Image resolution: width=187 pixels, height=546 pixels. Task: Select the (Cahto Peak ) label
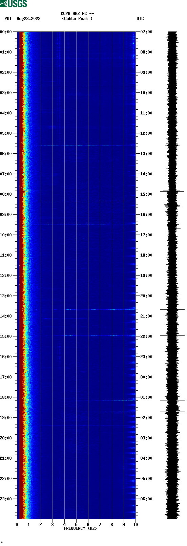(77, 19)
